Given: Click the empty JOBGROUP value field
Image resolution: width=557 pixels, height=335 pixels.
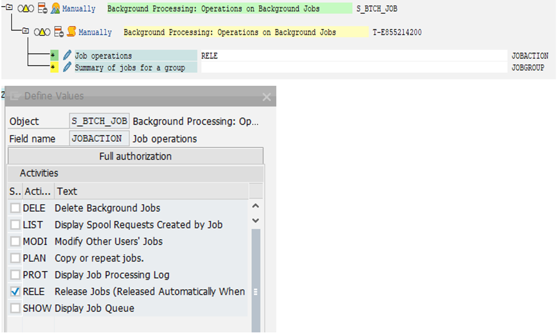Looking at the screenshot, I should tap(354, 67).
